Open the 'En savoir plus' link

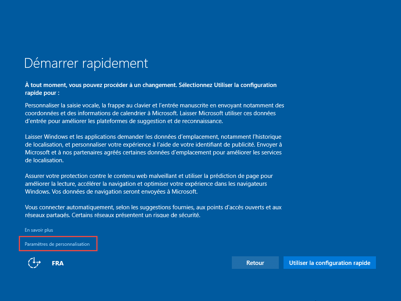(39, 230)
